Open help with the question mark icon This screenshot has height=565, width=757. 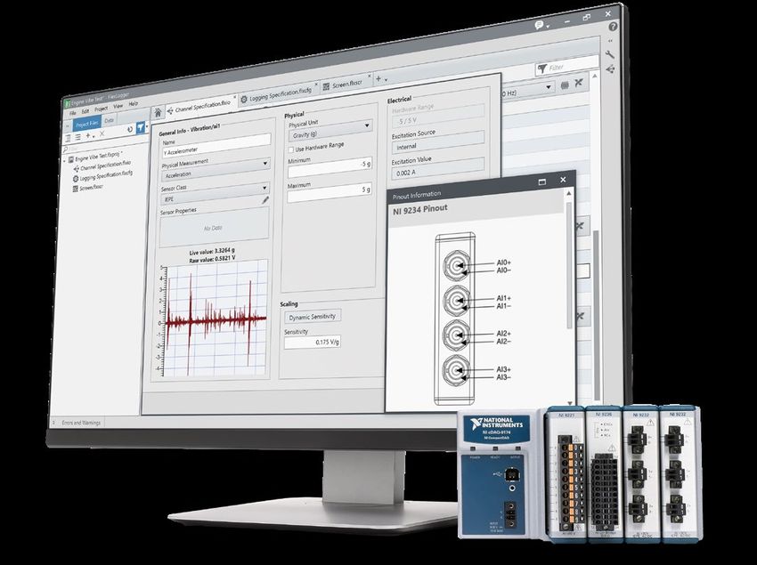(613, 27)
